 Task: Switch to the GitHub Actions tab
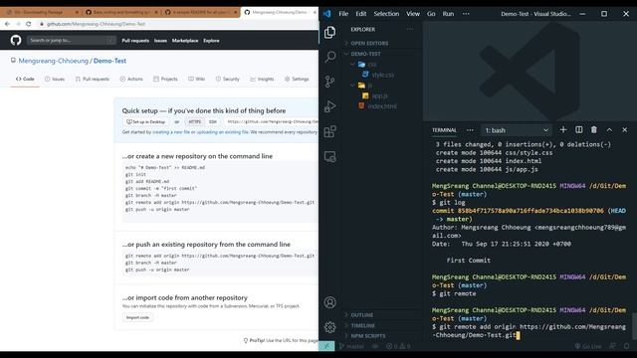click(x=131, y=79)
